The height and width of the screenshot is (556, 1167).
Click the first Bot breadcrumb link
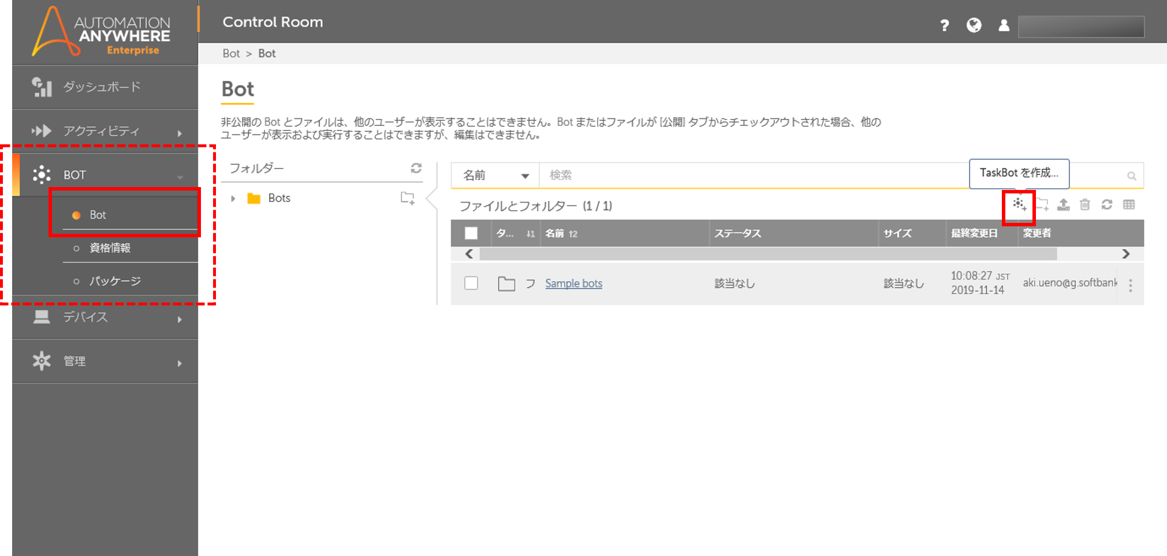click(231, 54)
